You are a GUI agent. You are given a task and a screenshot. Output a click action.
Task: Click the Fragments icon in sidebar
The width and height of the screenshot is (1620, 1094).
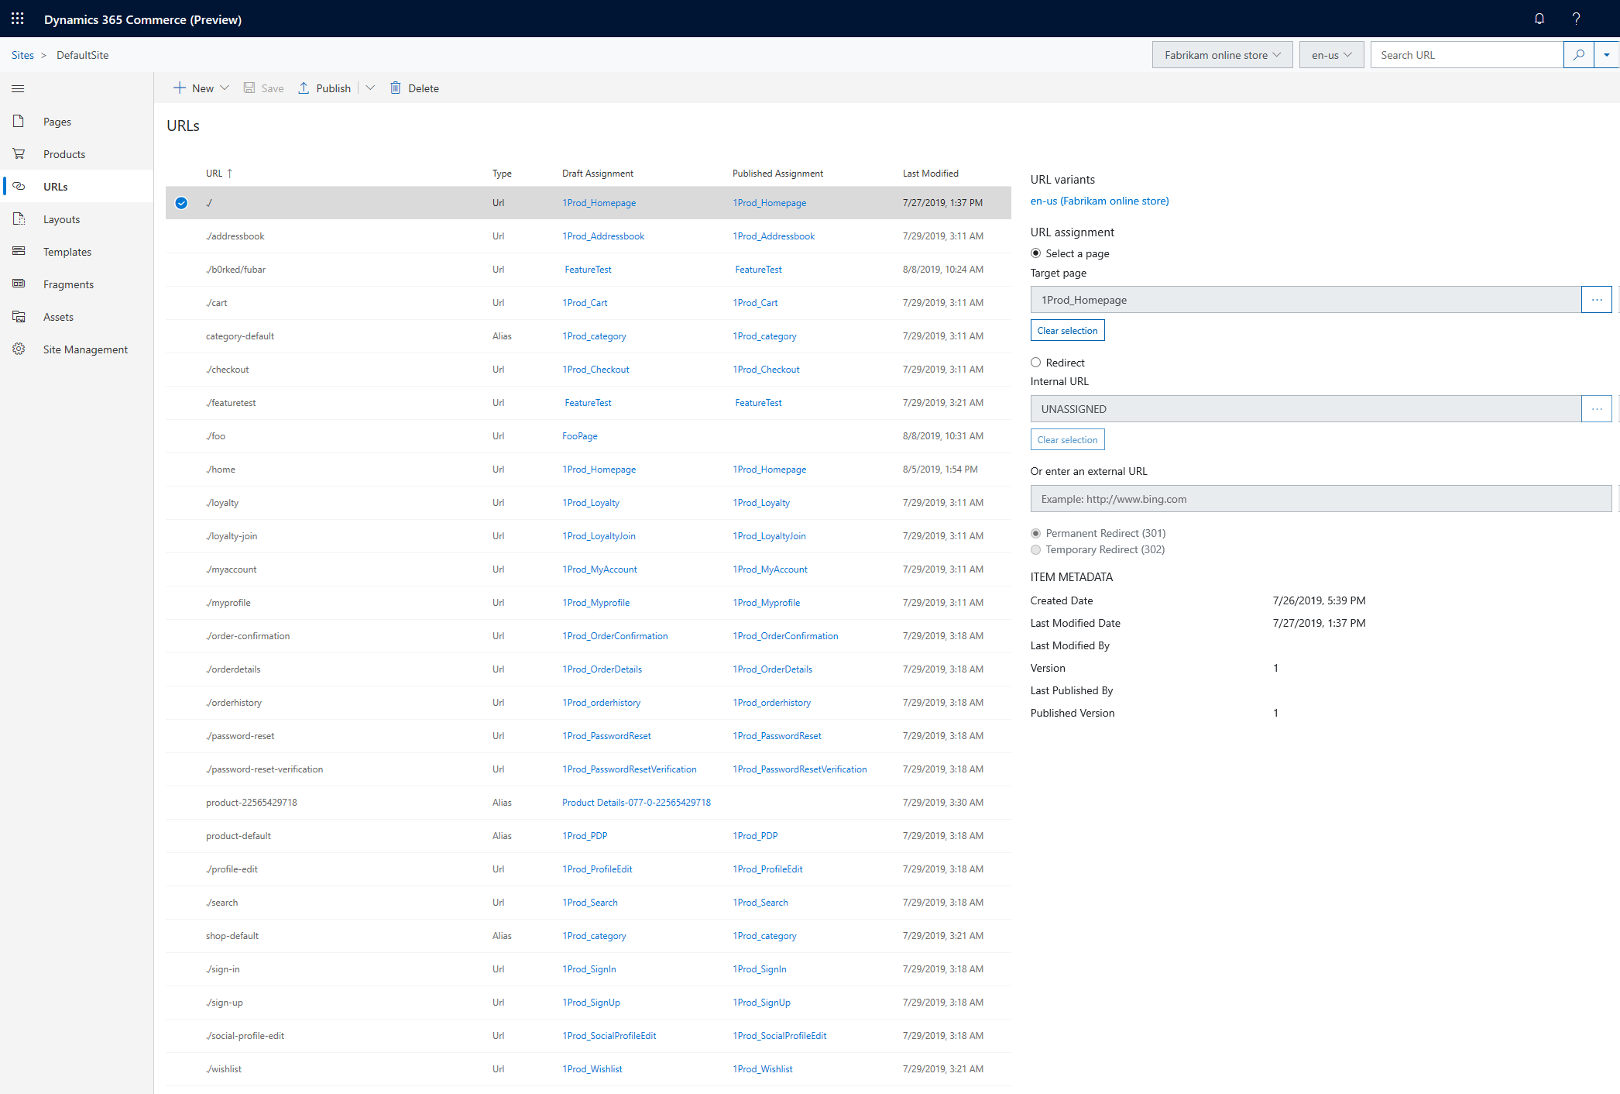click(x=19, y=284)
